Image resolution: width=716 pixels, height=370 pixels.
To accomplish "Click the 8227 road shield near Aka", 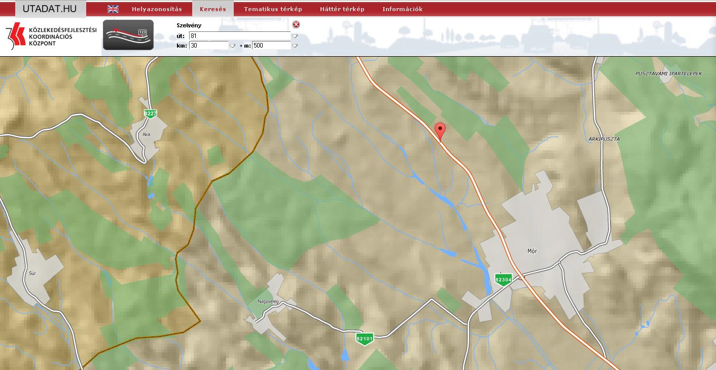I will 150,113.
